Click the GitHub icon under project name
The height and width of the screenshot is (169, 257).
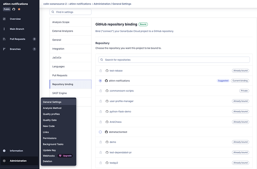(14, 9)
